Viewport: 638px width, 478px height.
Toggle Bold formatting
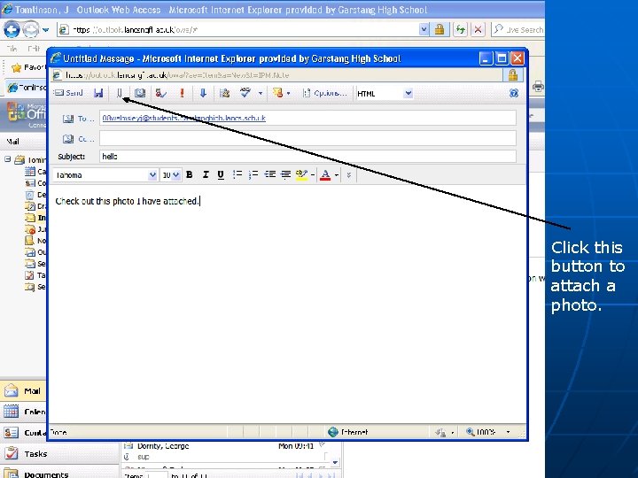tap(190, 174)
